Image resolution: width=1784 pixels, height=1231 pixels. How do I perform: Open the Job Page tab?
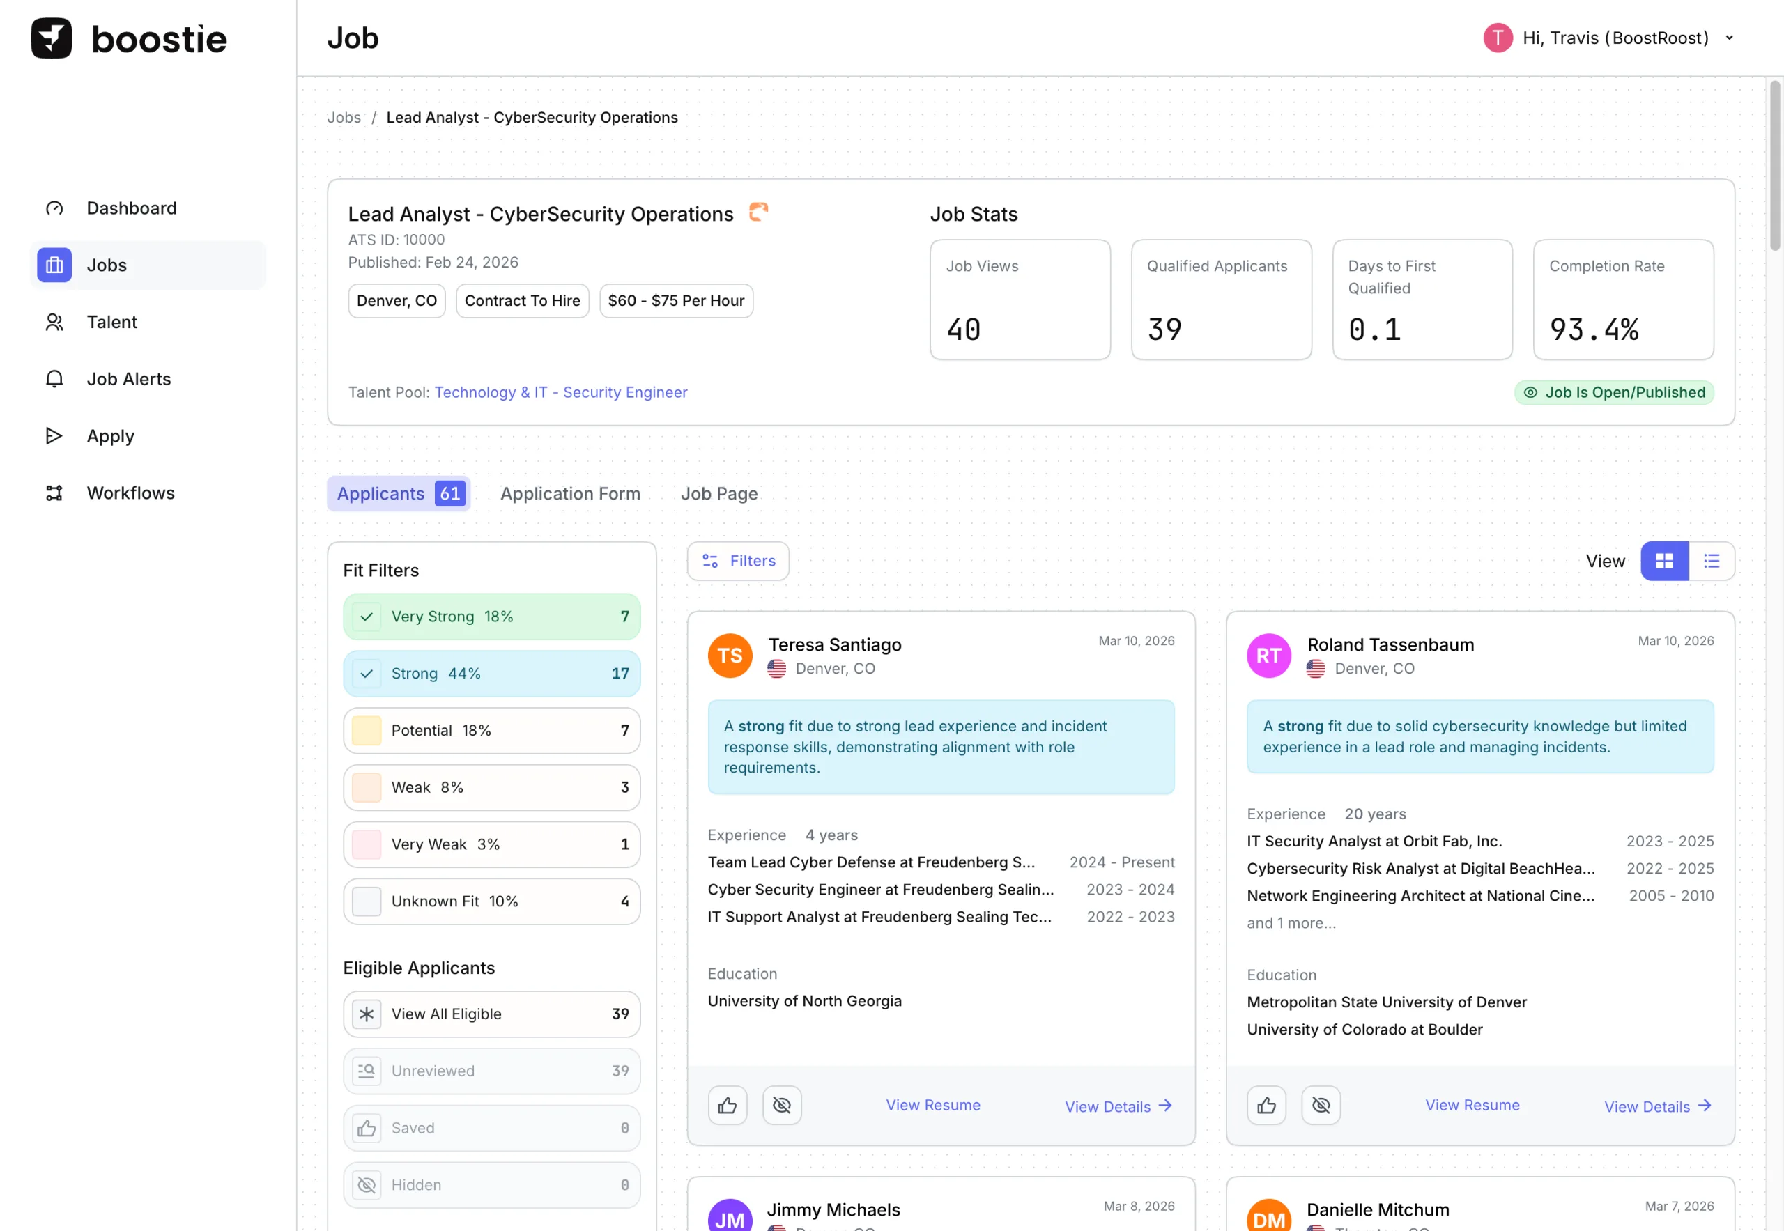point(718,494)
